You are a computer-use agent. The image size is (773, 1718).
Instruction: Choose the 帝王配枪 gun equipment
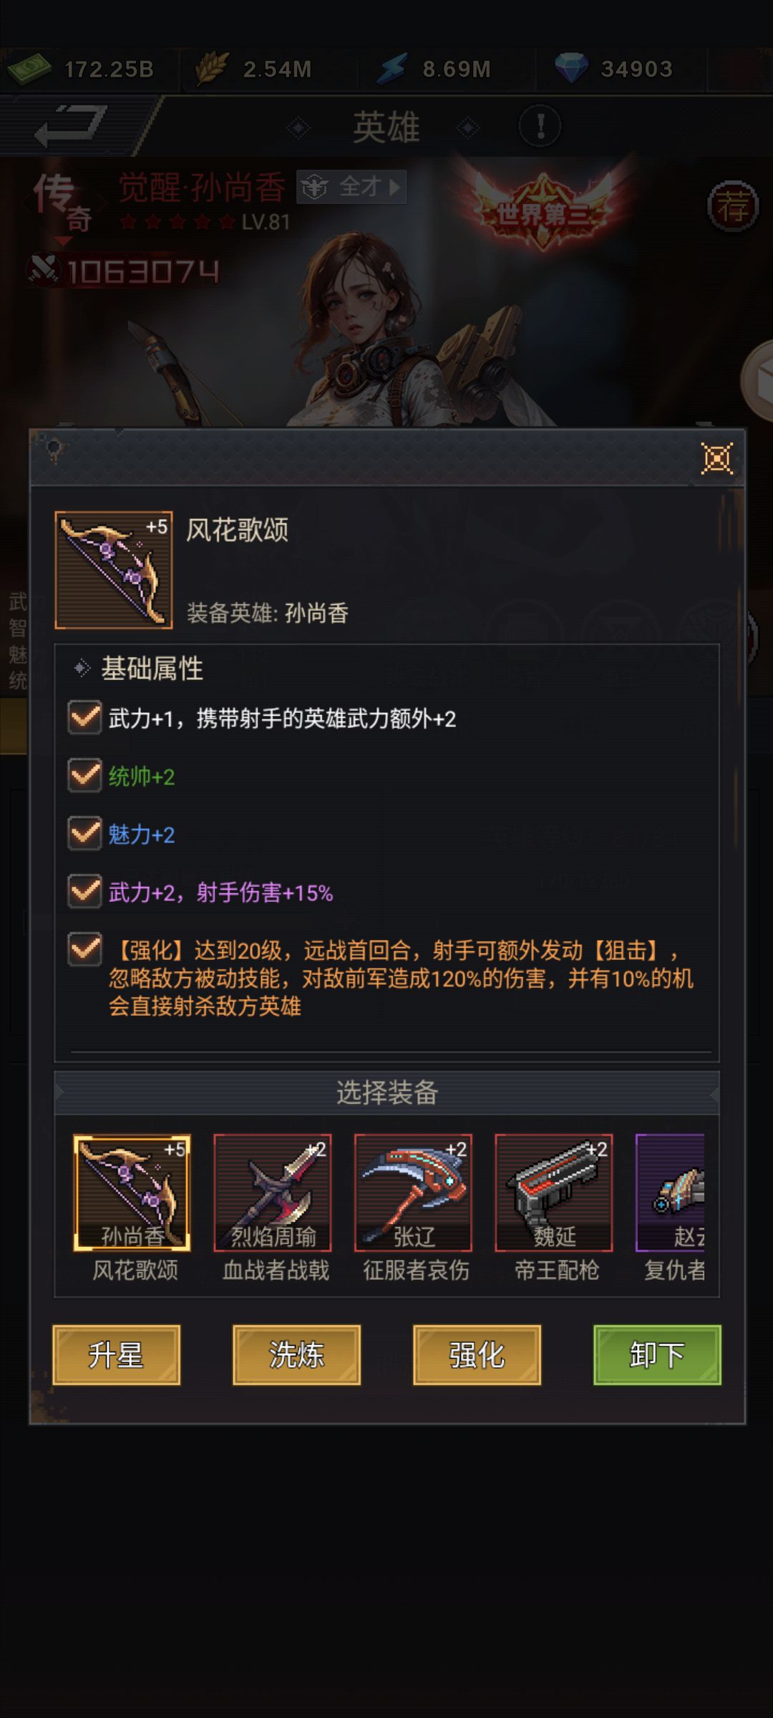(554, 1193)
